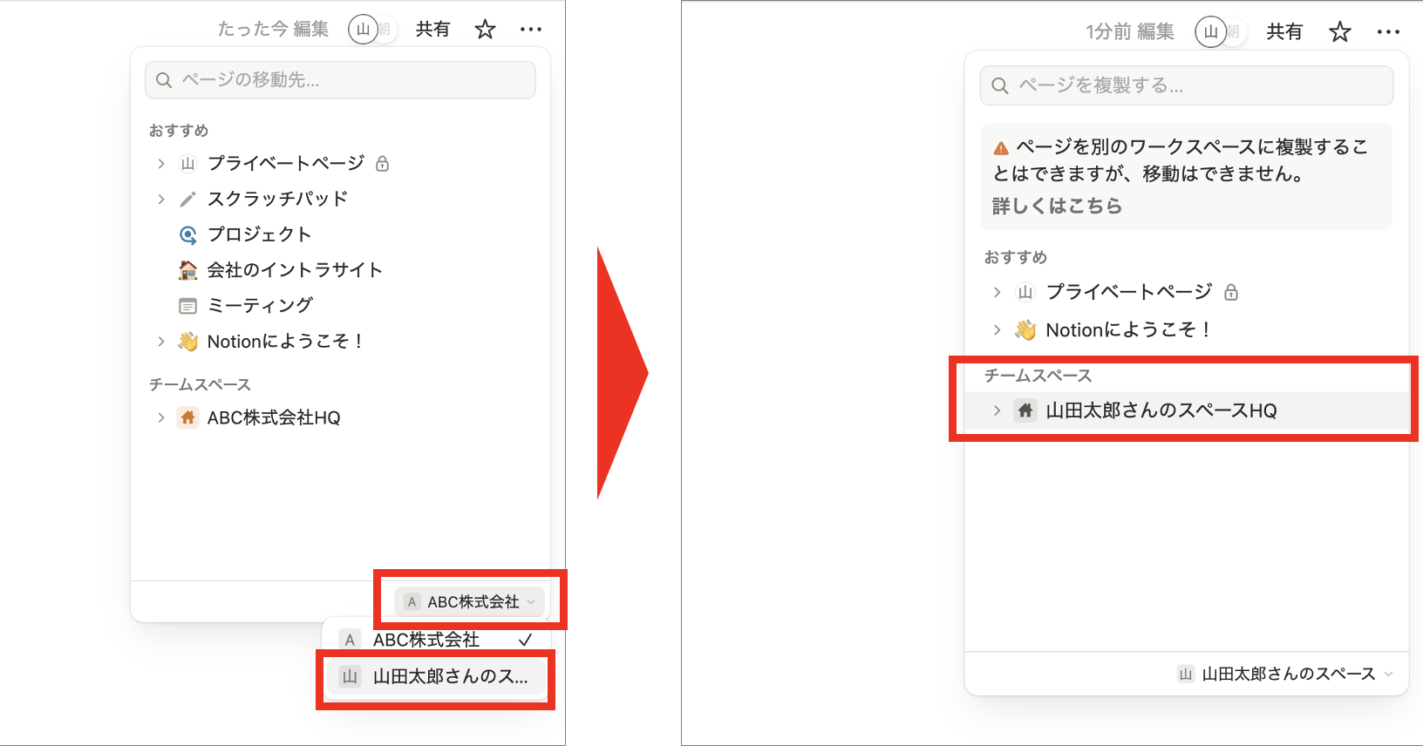Expand Notionにようこそ in left panel
This screenshot has height=746, width=1423.
point(160,342)
